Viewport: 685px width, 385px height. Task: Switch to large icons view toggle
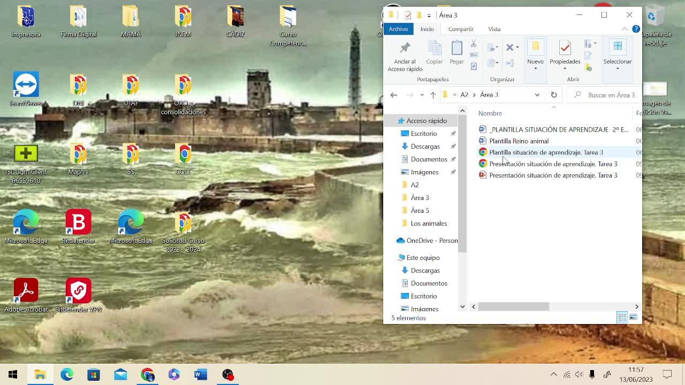(634, 318)
